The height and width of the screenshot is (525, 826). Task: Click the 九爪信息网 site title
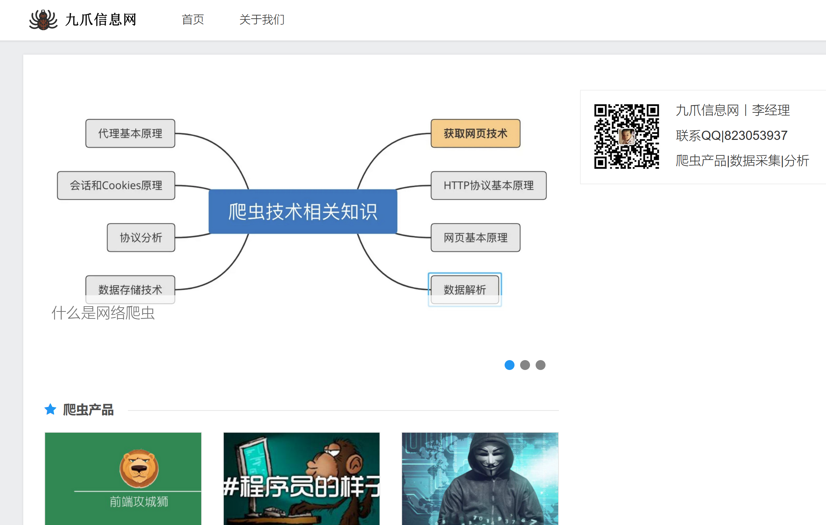click(101, 20)
